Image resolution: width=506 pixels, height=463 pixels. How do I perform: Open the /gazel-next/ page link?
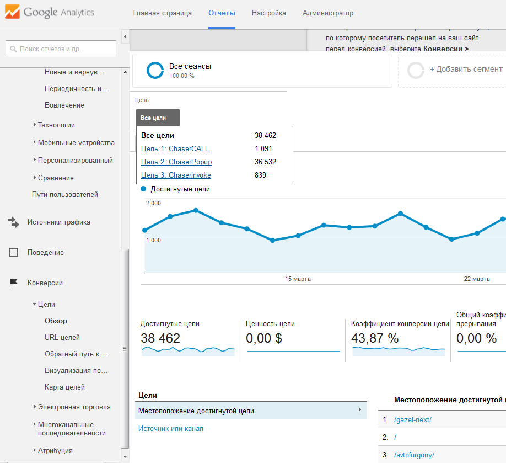413,420
